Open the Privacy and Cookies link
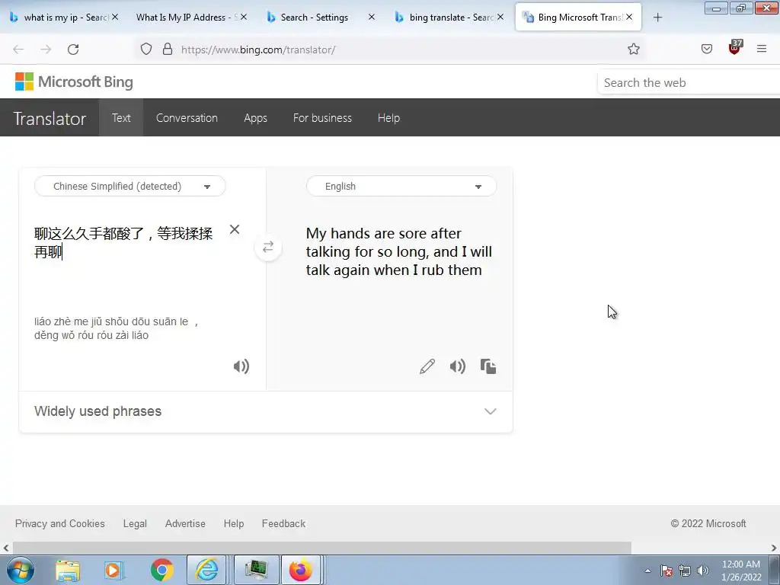 coord(59,523)
